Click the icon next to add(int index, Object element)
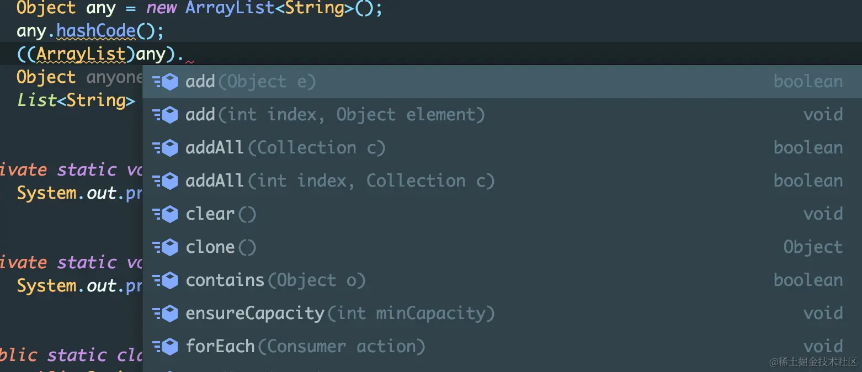The width and height of the screenshot is (862, 372). coord(165,115)
